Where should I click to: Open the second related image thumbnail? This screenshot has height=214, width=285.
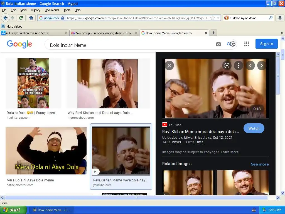tap(243, 183)
